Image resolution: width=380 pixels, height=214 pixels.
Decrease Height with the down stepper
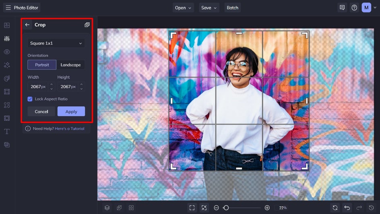click(x=81, y=89)
